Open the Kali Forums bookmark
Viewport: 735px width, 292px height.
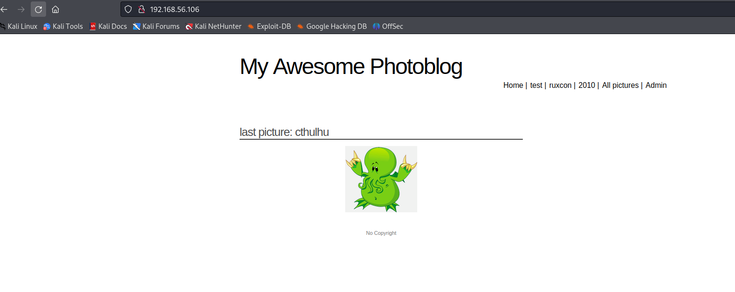156,26
